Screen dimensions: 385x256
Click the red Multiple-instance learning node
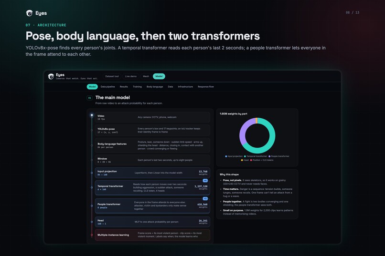pyautogui.click(x=92, y=235)
